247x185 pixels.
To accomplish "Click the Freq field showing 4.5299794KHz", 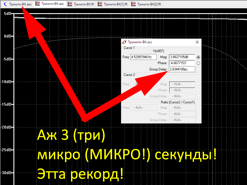I will pos(143,57).
